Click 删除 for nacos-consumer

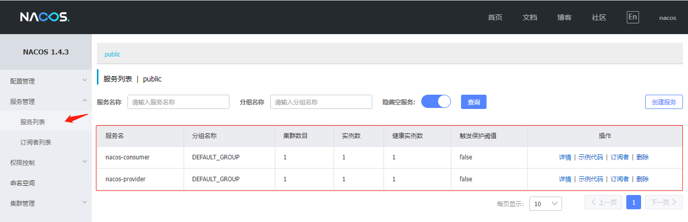(643, 157)
